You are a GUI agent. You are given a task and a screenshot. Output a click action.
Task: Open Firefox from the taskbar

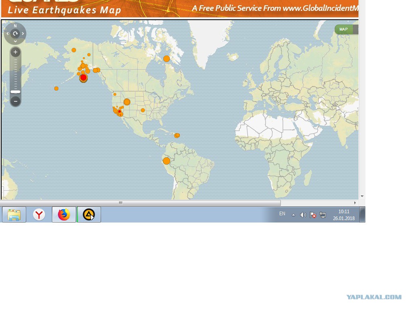(x=64, y=214)
